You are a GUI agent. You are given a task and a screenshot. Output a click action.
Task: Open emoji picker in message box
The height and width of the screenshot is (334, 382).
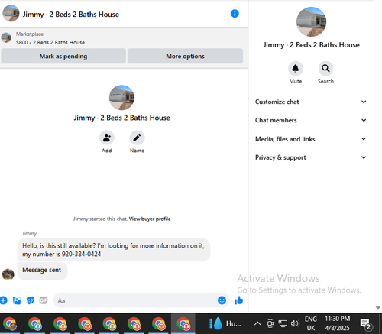(222, 300)
